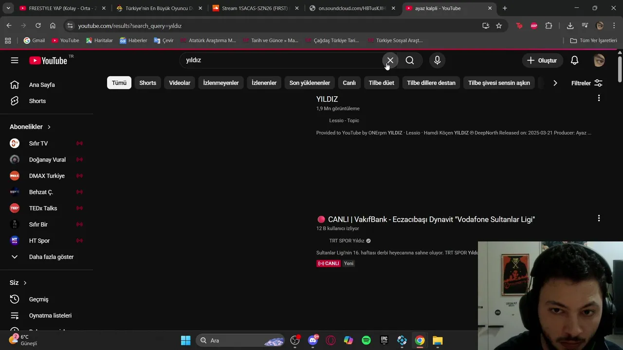Screen dimensions: 623x350
Task: Reload the page with the browser refresh button
Action: pyautogui.click(x=38, y=26)
